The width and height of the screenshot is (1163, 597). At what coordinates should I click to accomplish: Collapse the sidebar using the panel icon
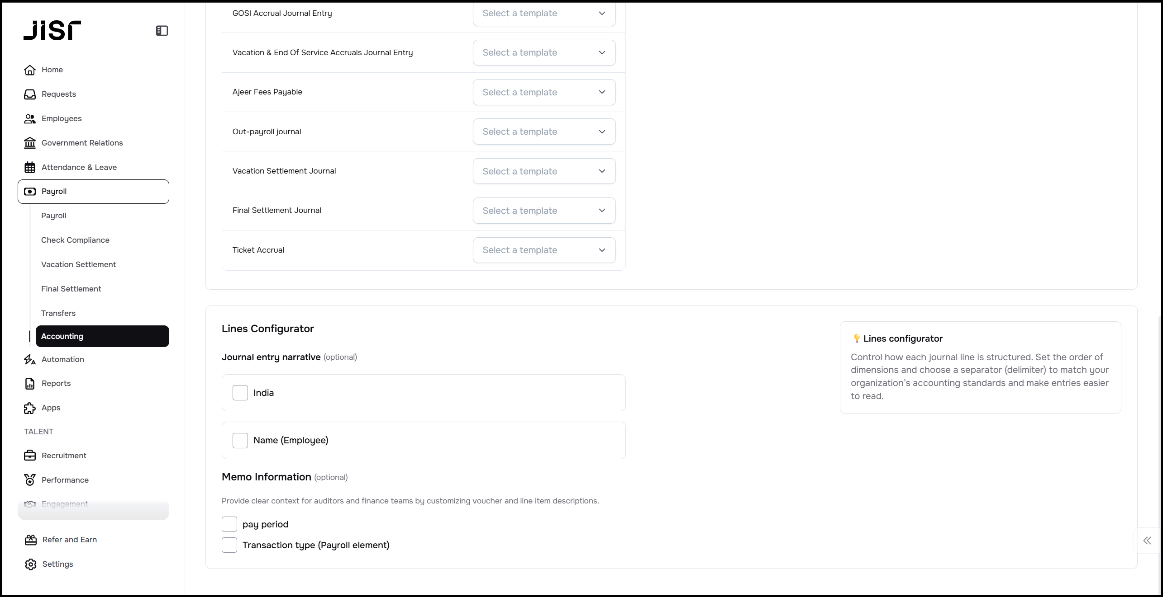click(x=162, y=31)
